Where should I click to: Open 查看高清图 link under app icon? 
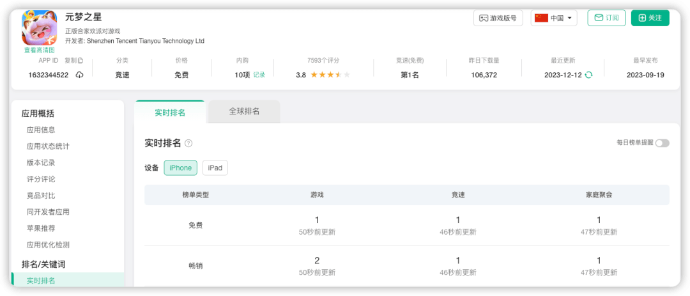40,50
